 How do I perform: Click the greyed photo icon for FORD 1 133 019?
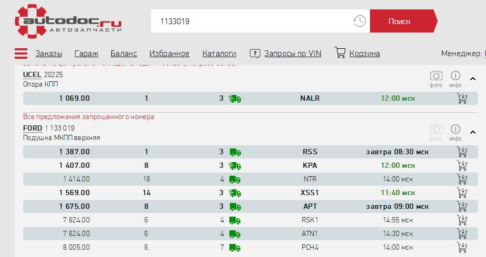436,132
